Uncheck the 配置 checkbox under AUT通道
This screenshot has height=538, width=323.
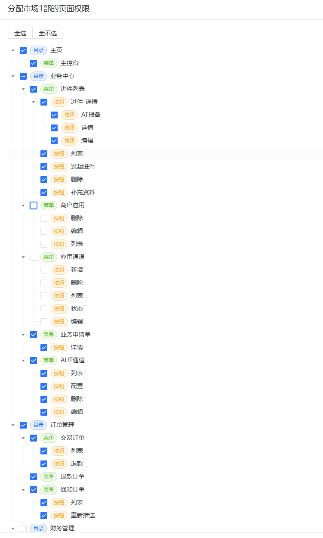tap(44, 386)
